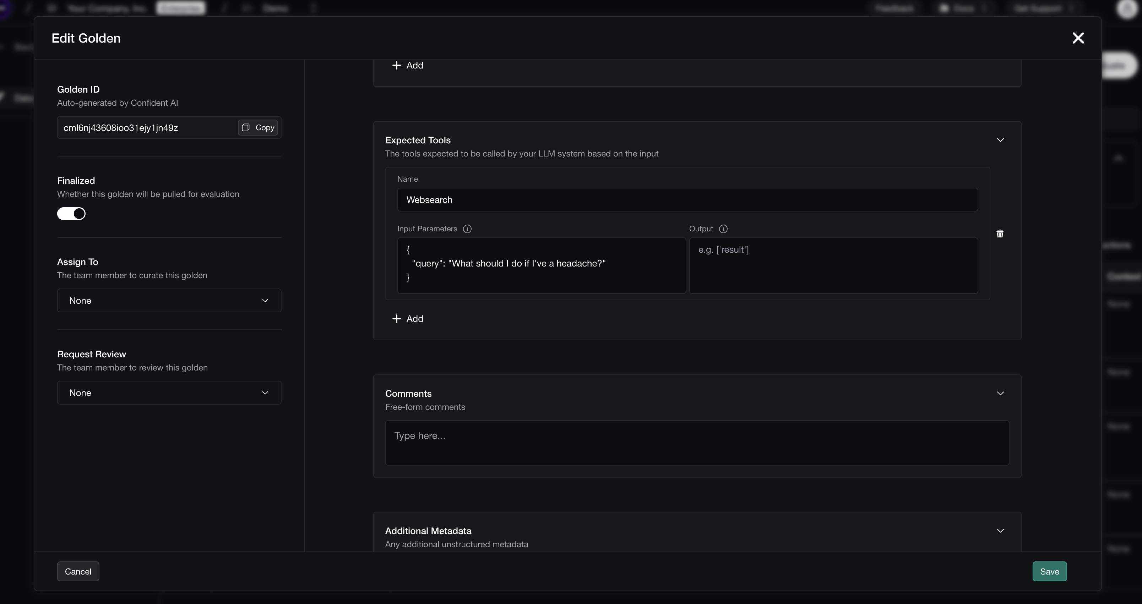Viewport: 1142px width, 604px height.
Task: Save the golden changes
Action: 1049,571
